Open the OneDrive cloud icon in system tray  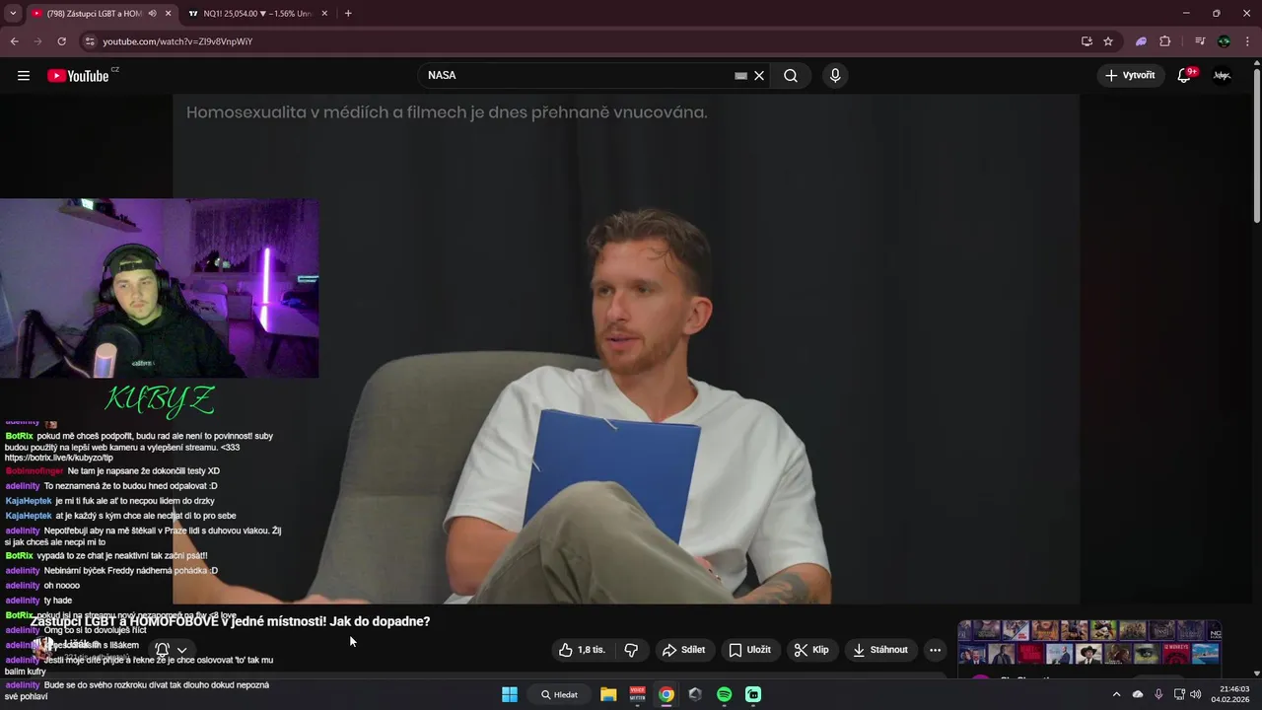(x=1138, y=694)
